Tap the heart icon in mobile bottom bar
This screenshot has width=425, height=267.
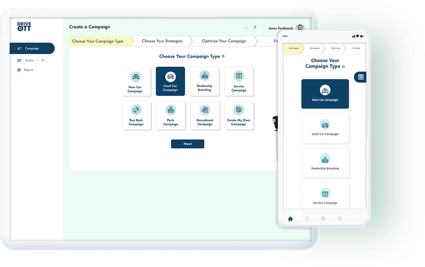[x=339, y=219]
